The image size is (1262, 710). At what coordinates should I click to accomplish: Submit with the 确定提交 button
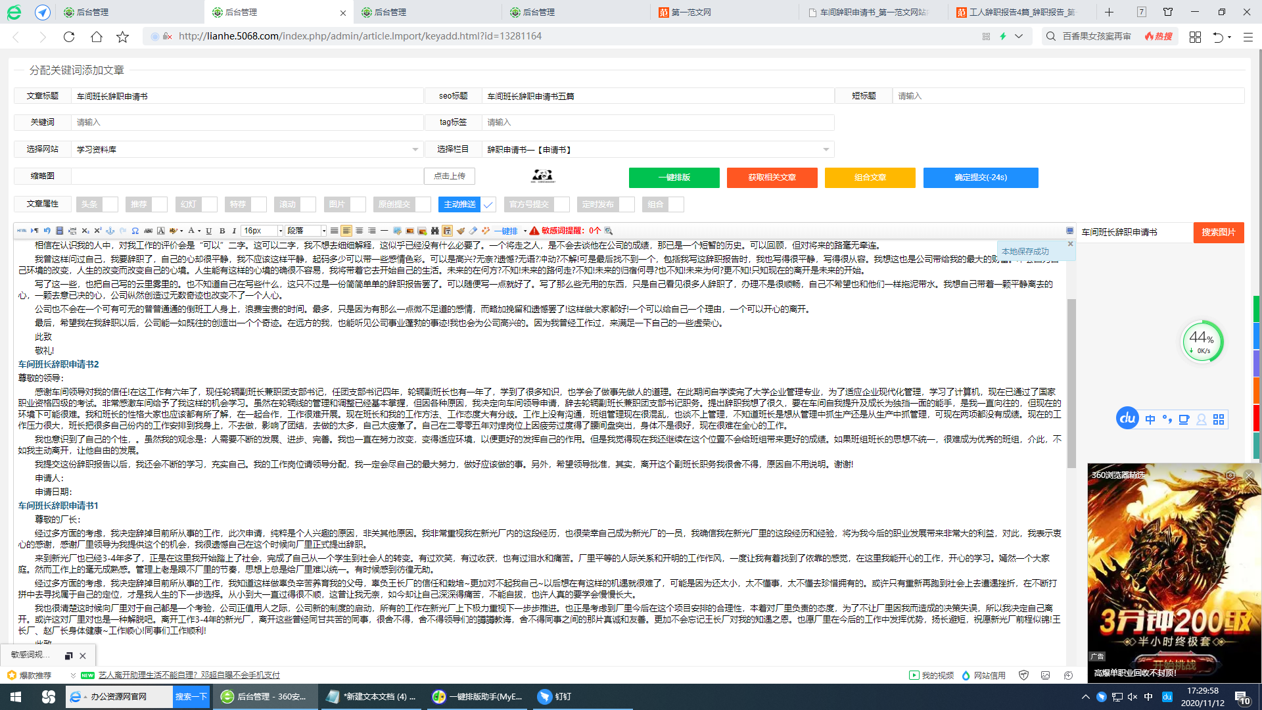click(x=981, y=177)
